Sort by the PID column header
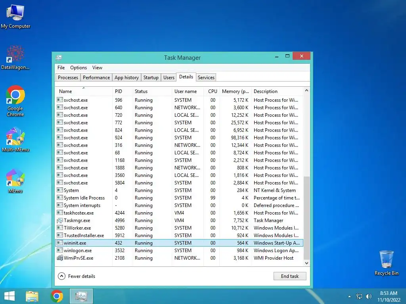Image resolution: width=406 pixels, height=304 pixels. [122, 91]
